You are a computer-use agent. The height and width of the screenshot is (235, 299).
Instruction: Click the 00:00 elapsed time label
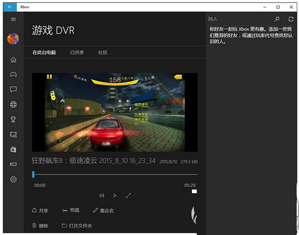tap(39, 185)
